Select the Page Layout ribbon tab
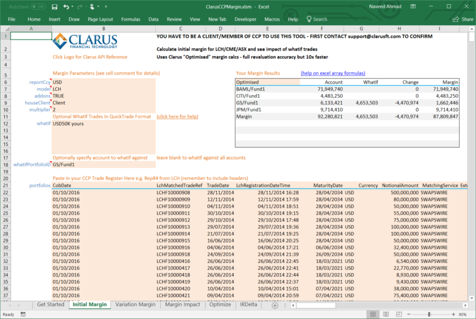Screen dimensions: 476x319 (x=100, y=19)
